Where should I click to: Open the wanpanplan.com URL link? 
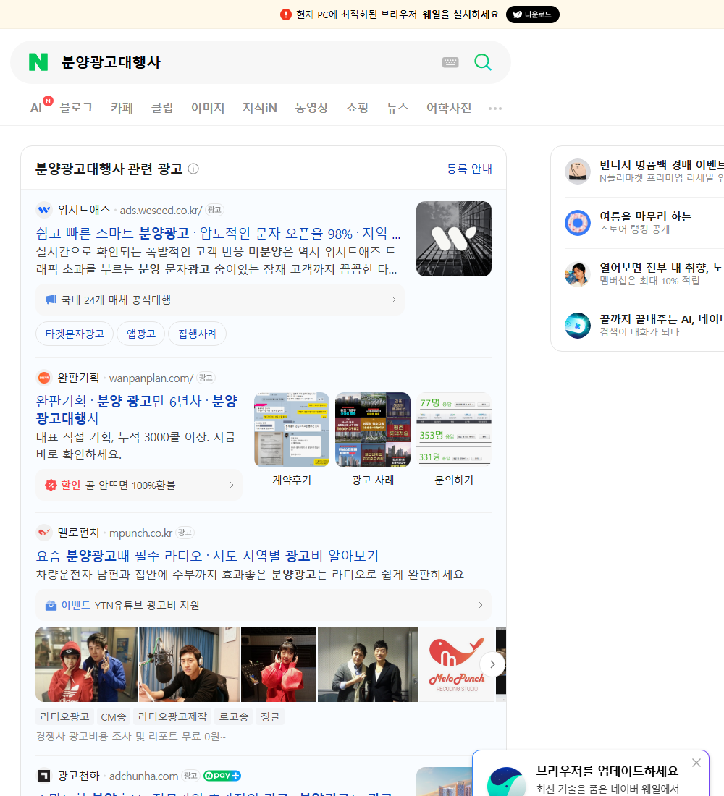point(151,378)
